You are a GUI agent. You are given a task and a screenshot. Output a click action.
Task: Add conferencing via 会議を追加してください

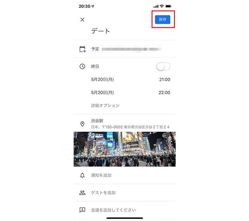113,210
